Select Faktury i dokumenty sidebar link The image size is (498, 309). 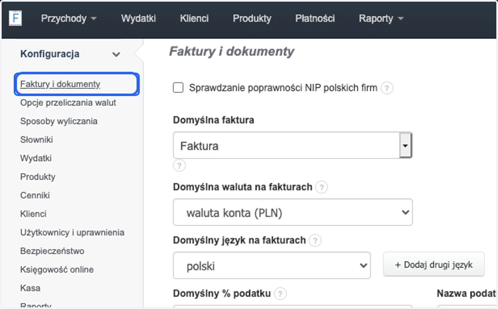click(60, 84)
